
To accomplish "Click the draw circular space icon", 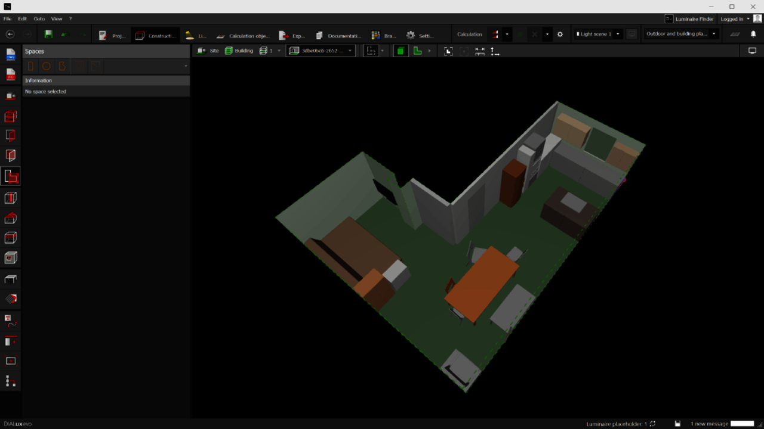I will point(46,66).
